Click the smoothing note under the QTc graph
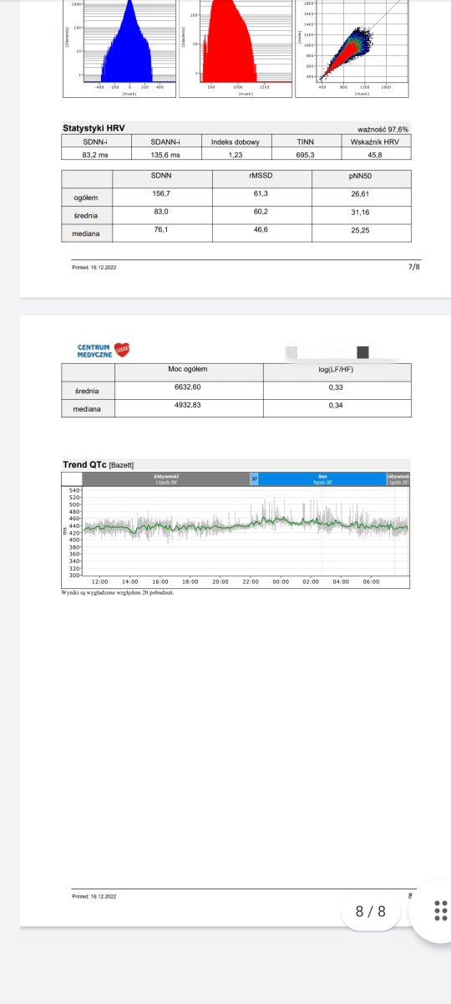The width and height of the screenshot is (451, 1004). click(x=119, y=592)
